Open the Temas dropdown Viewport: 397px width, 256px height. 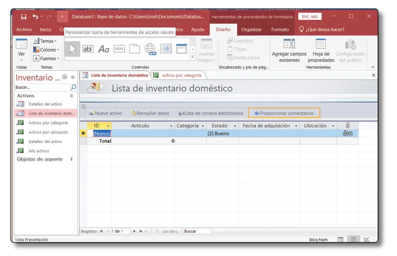(x=47, y=41)
